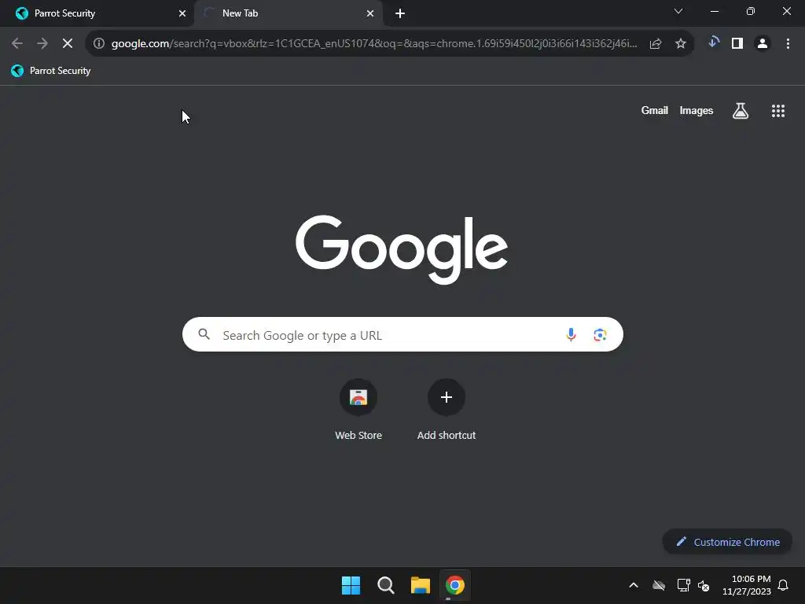
Task: Toggle the Chrome side panel
Action: 737,44
